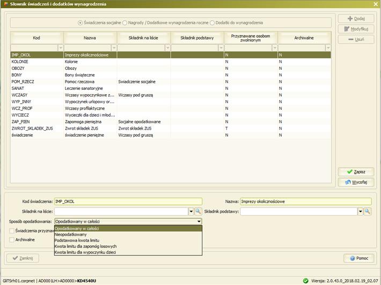Click the Nazwa input field
381x285 pixels.
pos(306,202)
